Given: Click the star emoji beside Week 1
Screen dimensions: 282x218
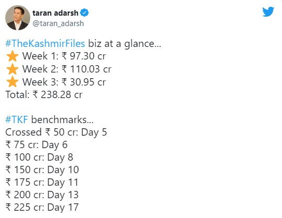Looking at the screenshot, I should tap(13, 56).
